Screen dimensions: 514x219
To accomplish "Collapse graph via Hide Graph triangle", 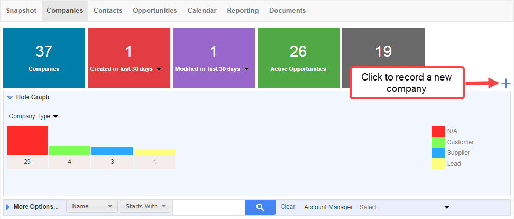I will click(x=10, y=97).
